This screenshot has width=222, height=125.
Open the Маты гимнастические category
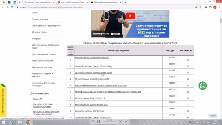point(42,61)
